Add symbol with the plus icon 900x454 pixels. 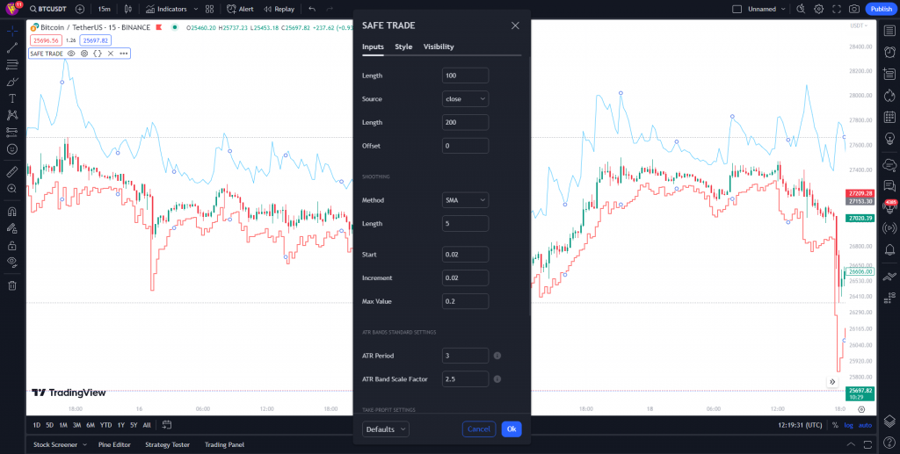tap(80, 9)
